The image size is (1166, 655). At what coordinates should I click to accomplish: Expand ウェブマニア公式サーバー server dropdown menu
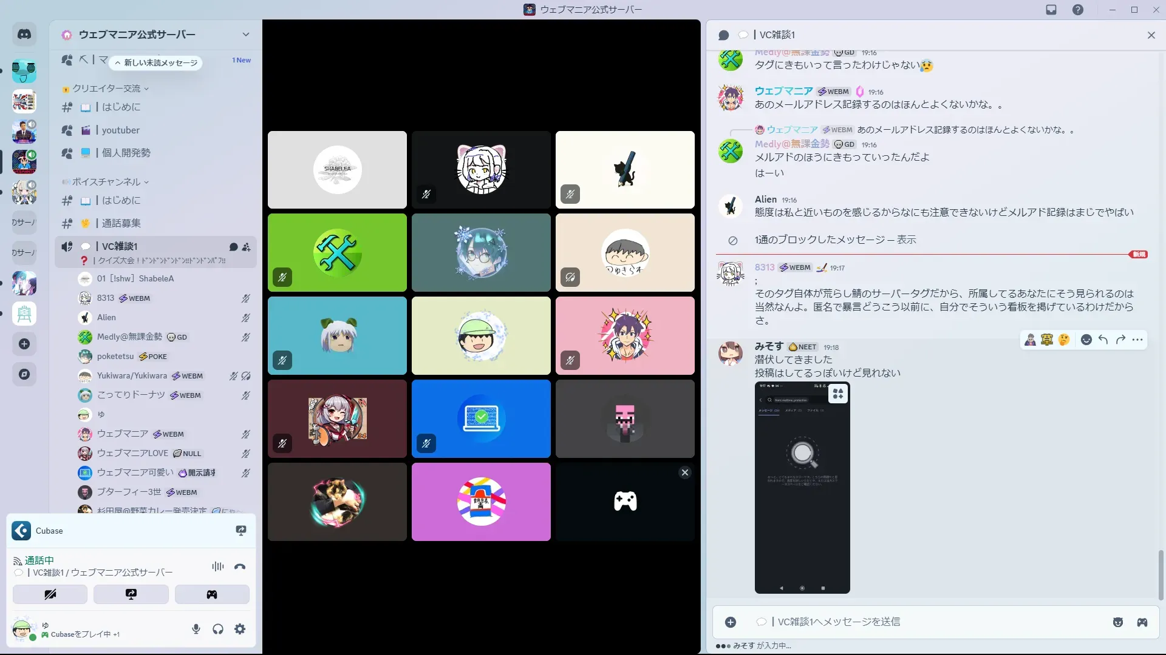[245, 35]
